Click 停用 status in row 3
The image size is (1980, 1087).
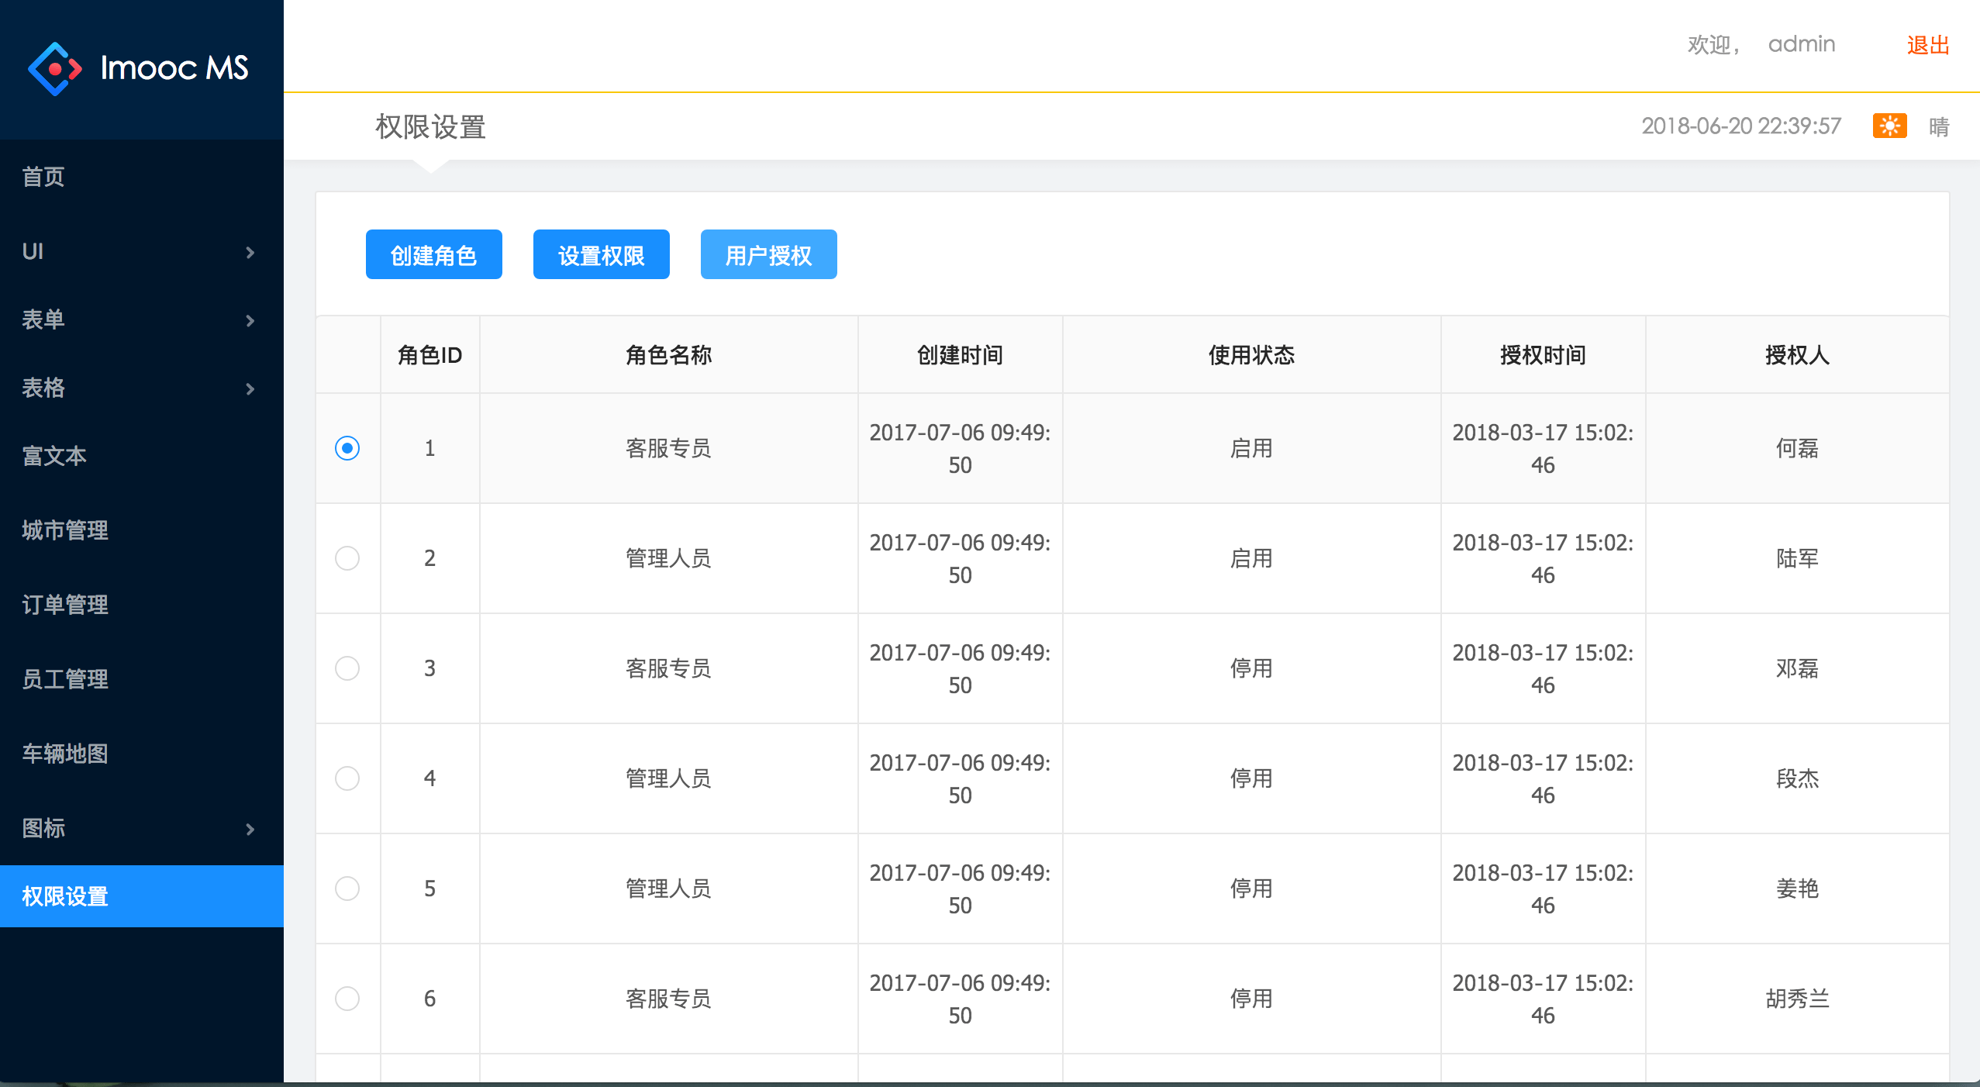coord(1252,668)
